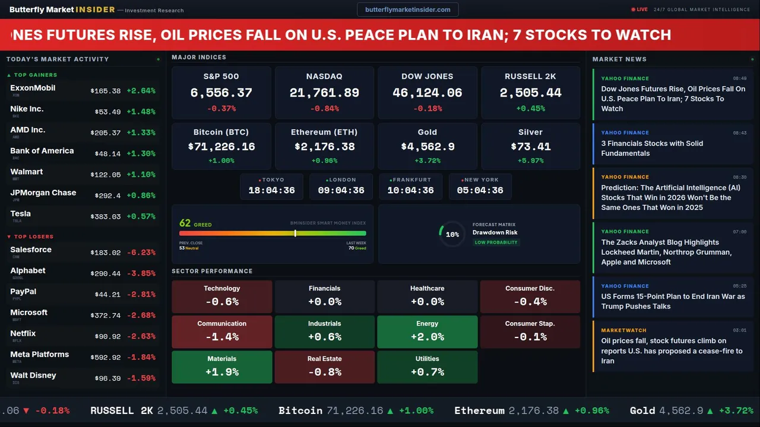The height and width of the screenshot is (427, 760).
Task: Select the Bitcoin (BTC) price card
Action: pyautogui.click(x=221, y=146)
